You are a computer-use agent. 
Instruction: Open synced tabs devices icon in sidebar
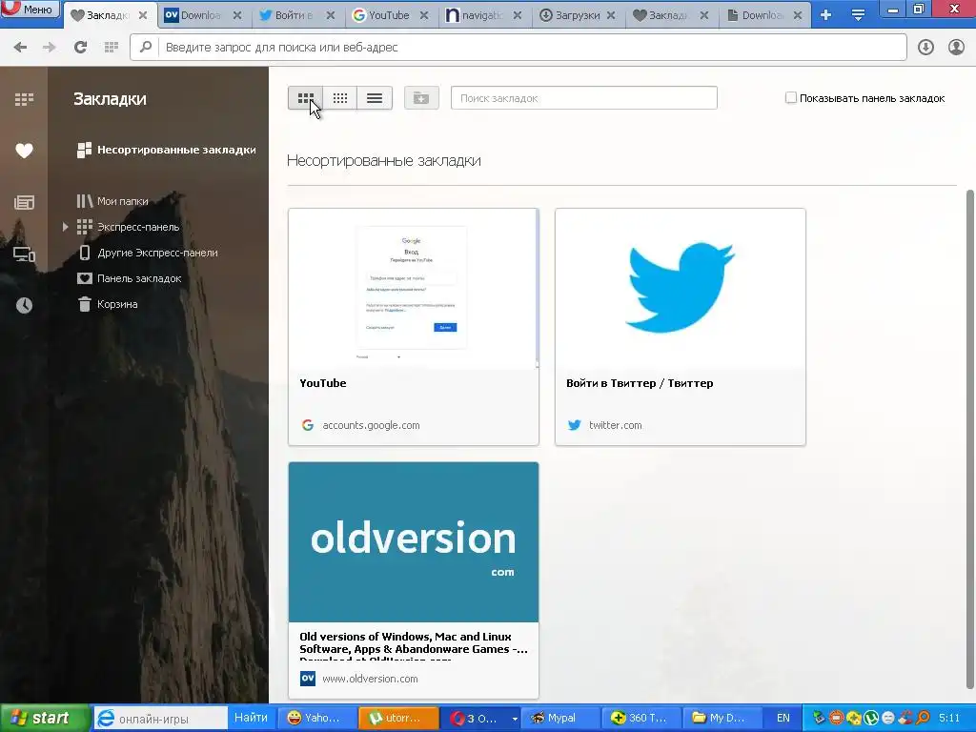(24, 254)
